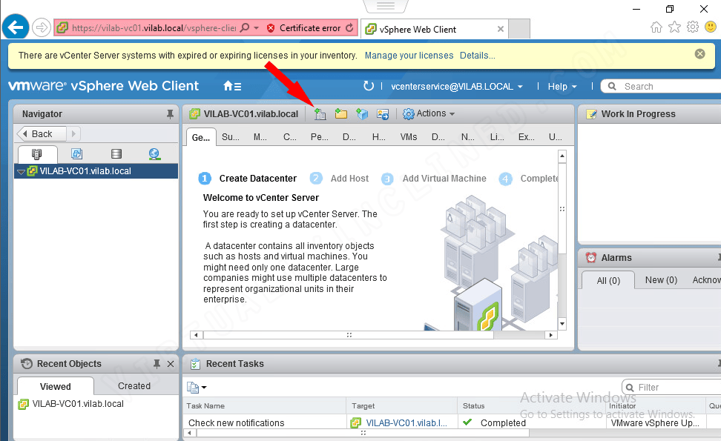
Task: Close the Recent Objects panel
Action: [171, 364]
